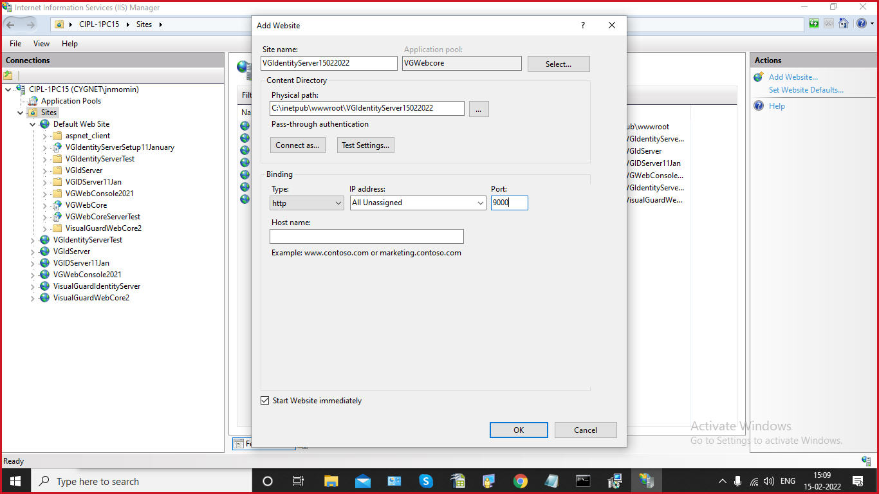Click the question mark in Add Website title bar
This screenshot has width=879, height=494.
582,26
